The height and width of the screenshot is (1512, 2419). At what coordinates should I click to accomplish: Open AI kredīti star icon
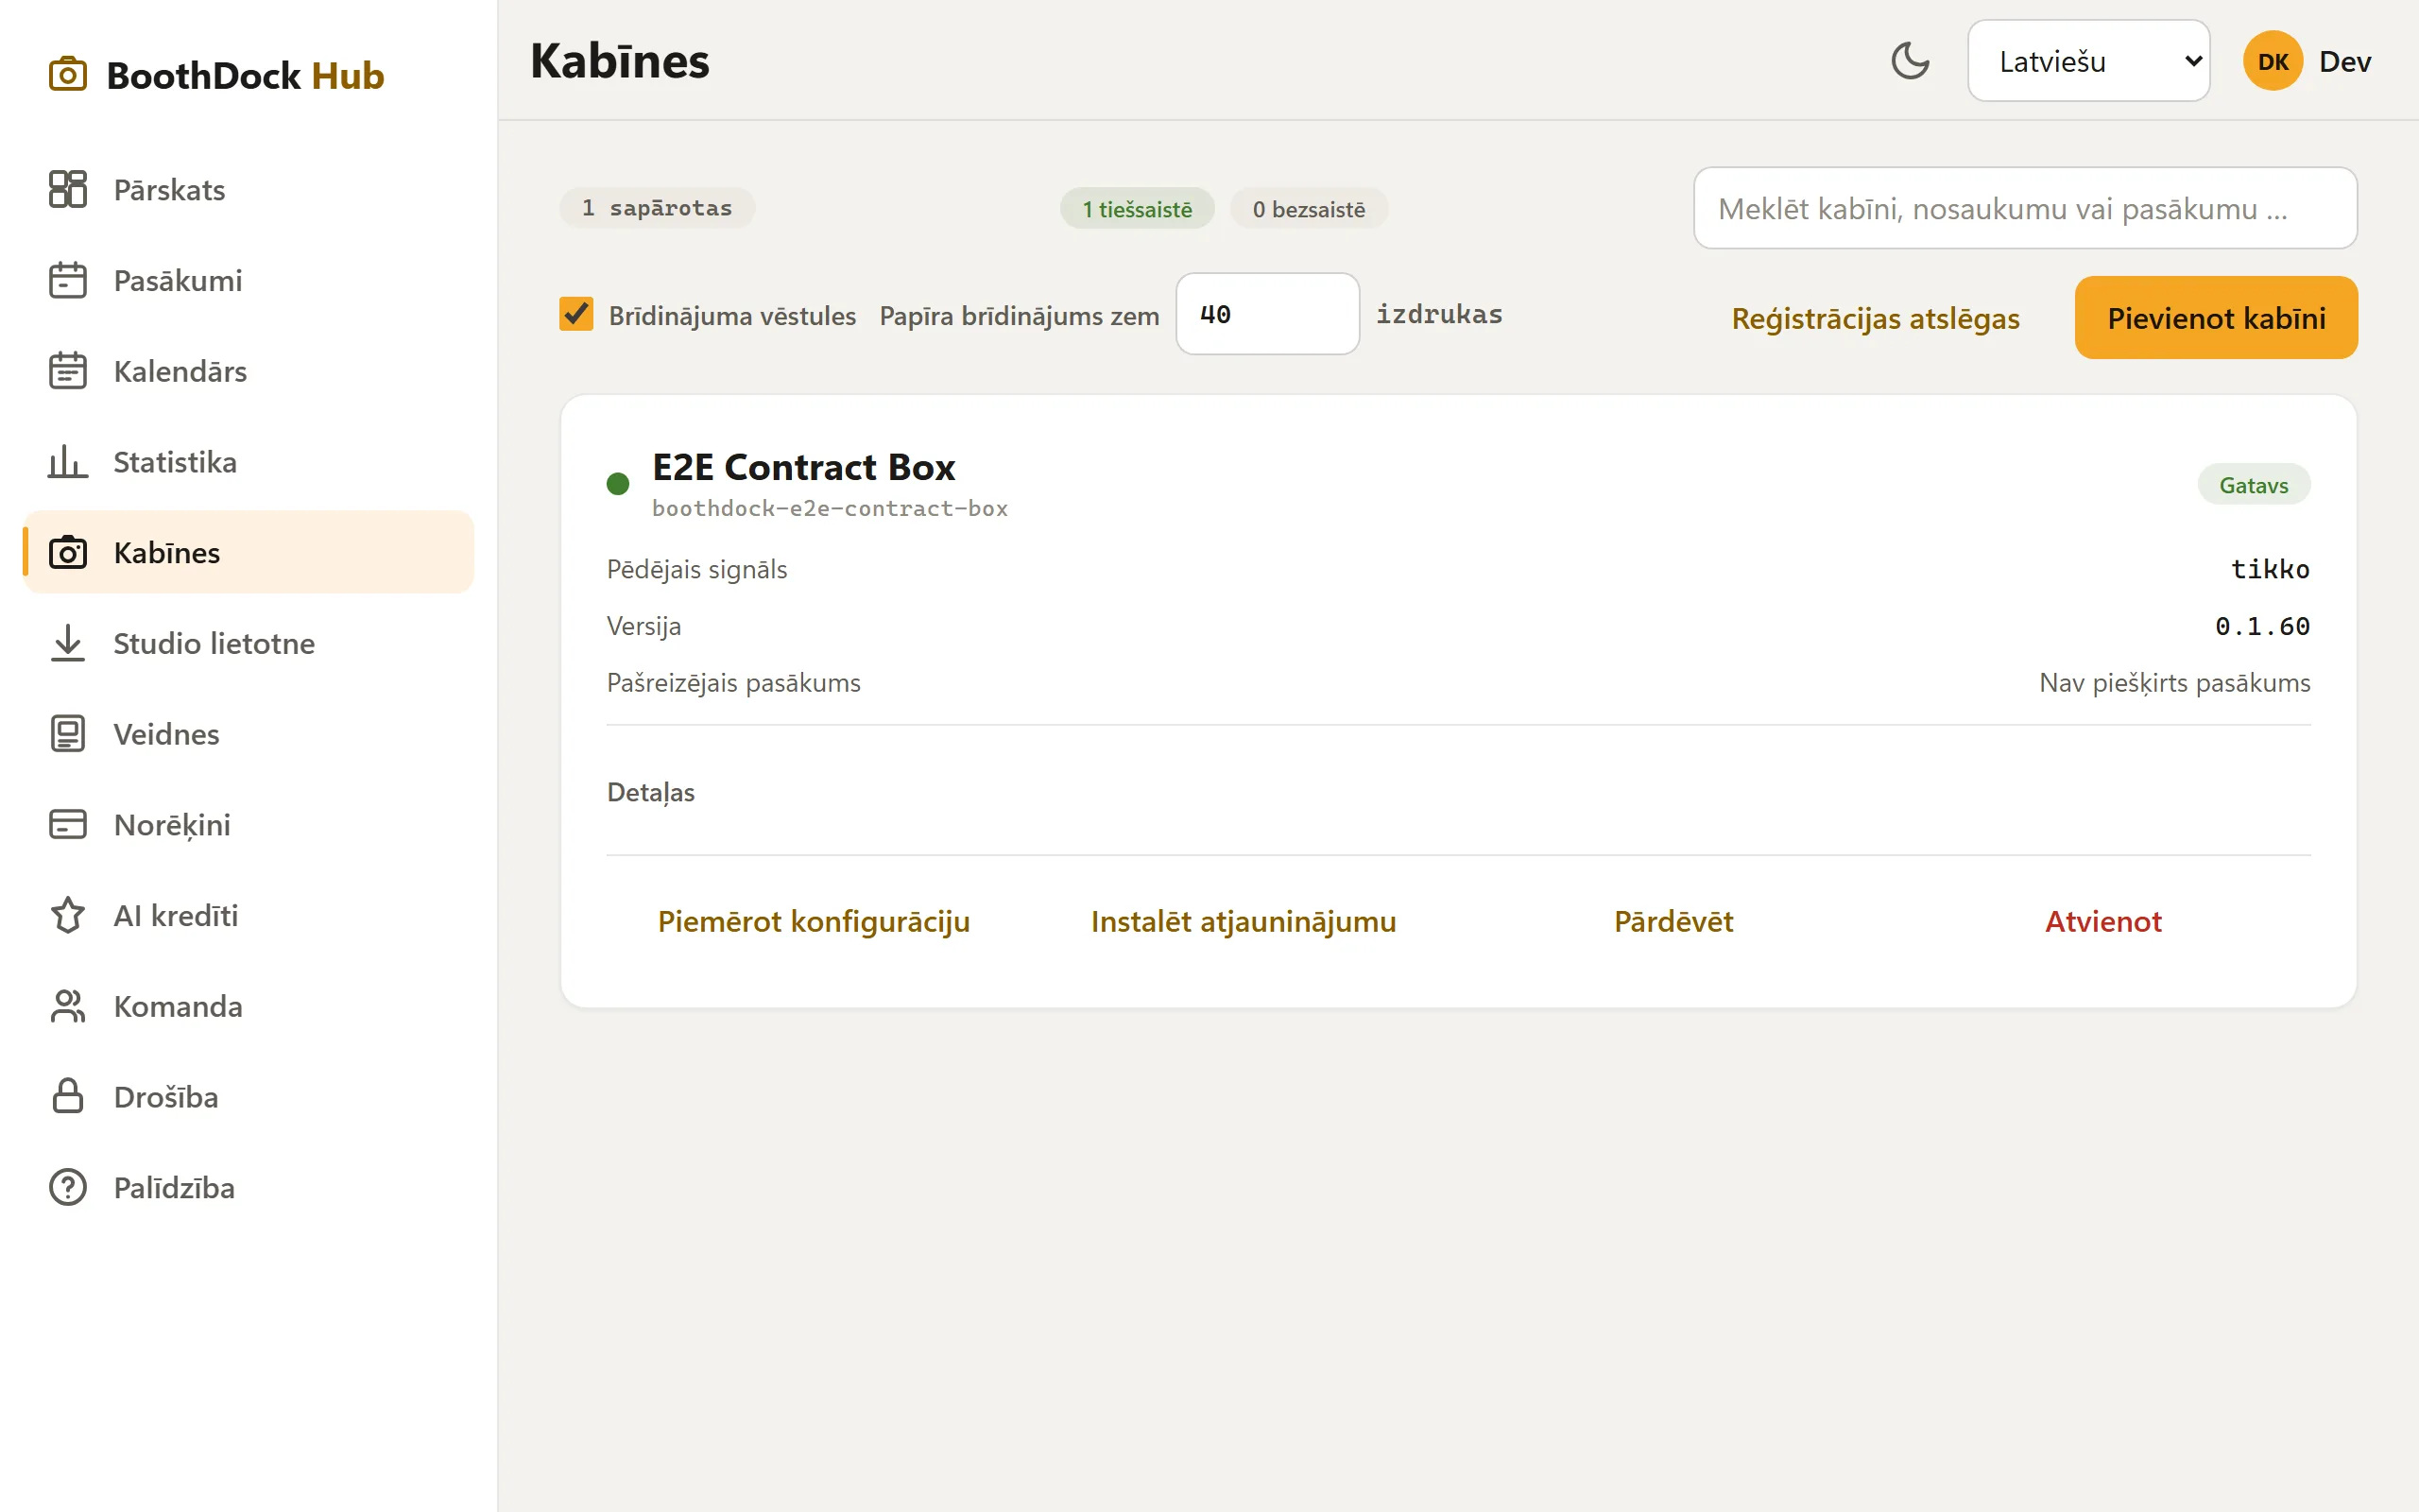click(x=68, y=915)
